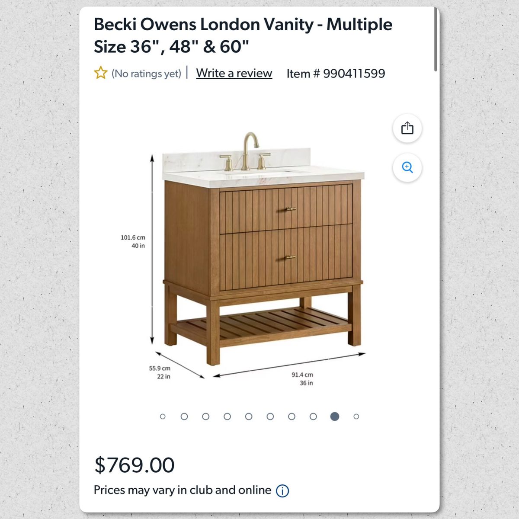Click the (No ratings yet) text

pos(146,74)
